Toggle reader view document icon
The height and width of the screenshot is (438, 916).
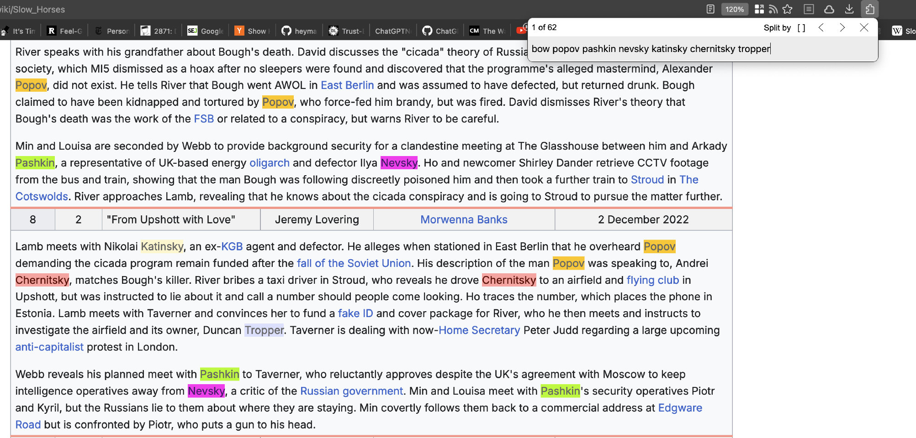click(x=710, y=9)
